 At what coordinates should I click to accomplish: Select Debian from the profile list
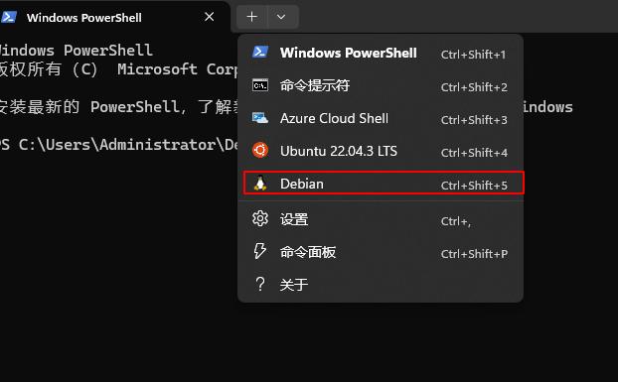[x=384, y=184]
